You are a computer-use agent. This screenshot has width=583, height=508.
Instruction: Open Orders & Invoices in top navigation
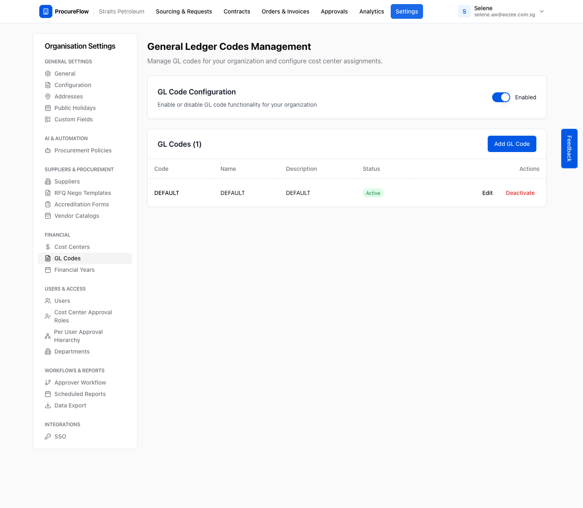click(x=286, y=11)
